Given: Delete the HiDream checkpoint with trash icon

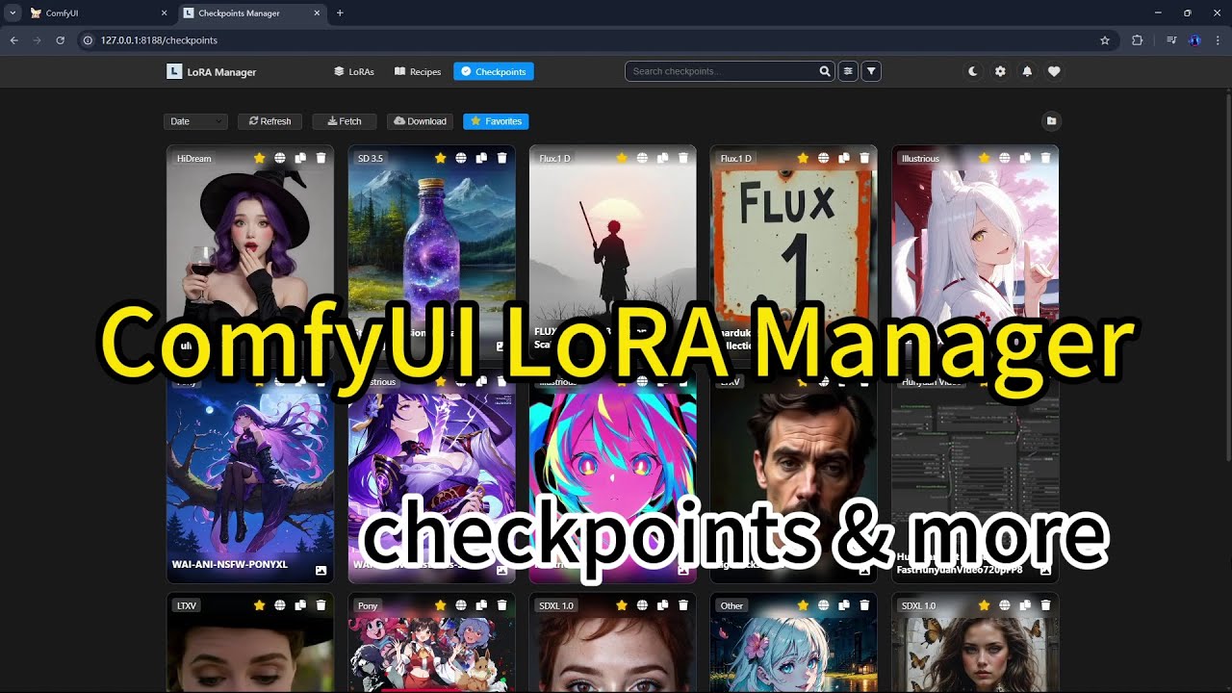Looking at the screenshot, I should (321, 158).
